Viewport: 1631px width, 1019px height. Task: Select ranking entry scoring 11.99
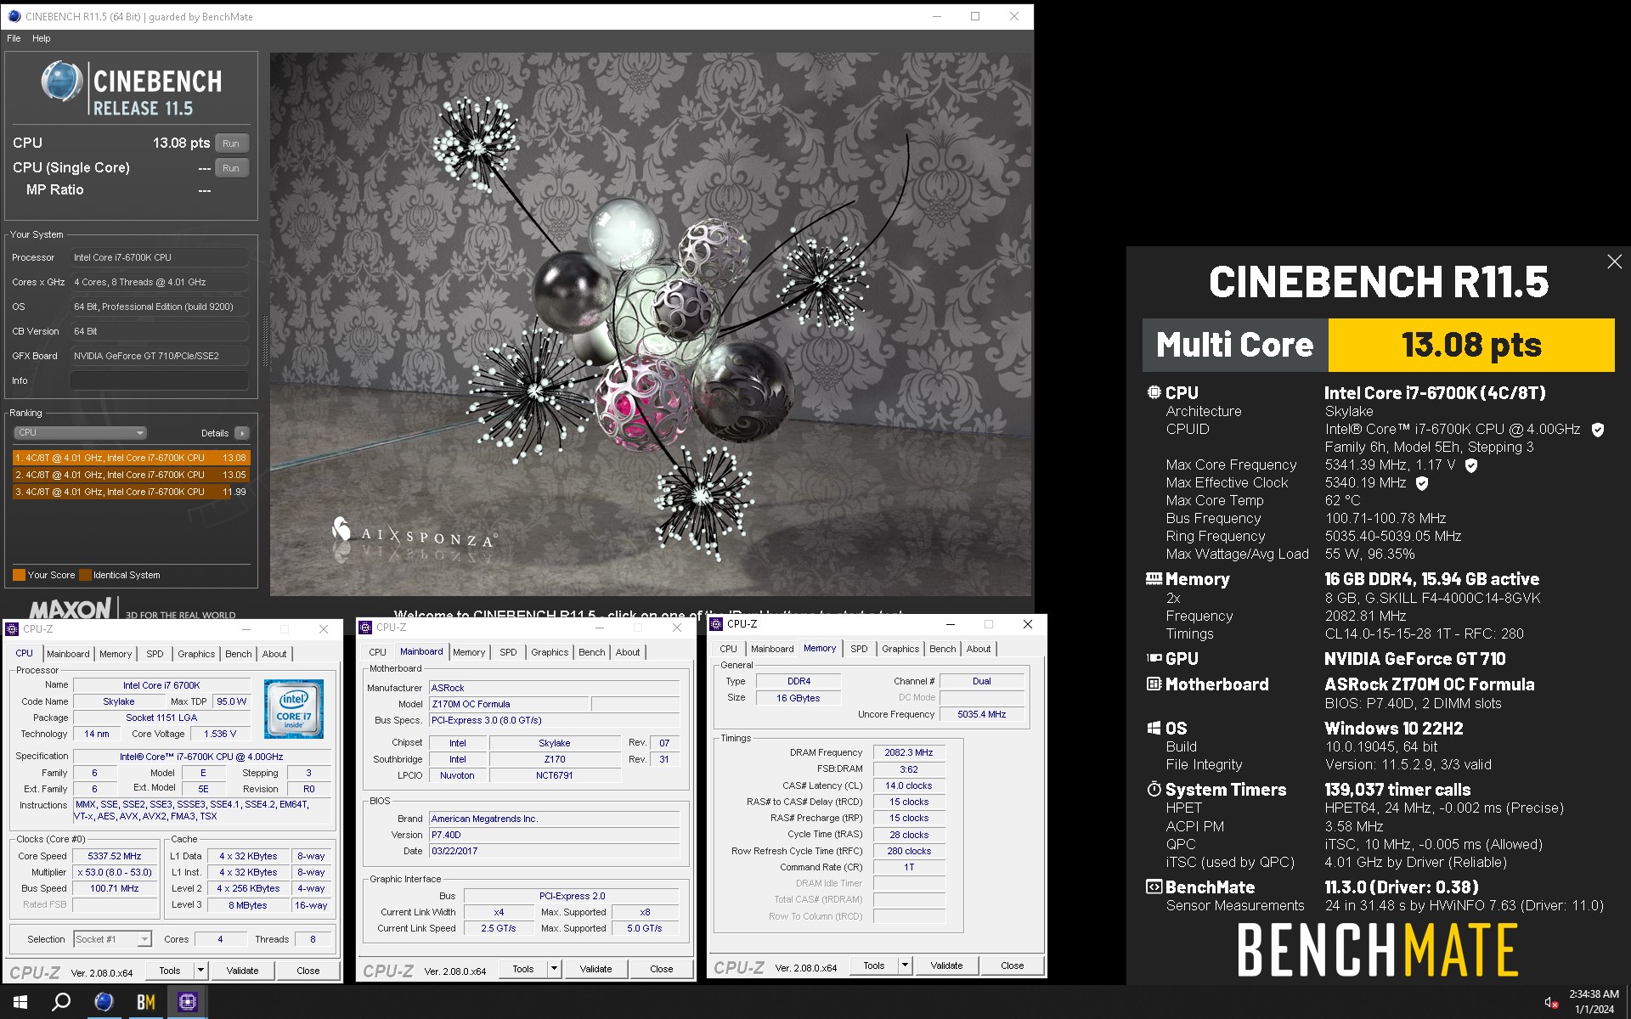pos(131,492)
